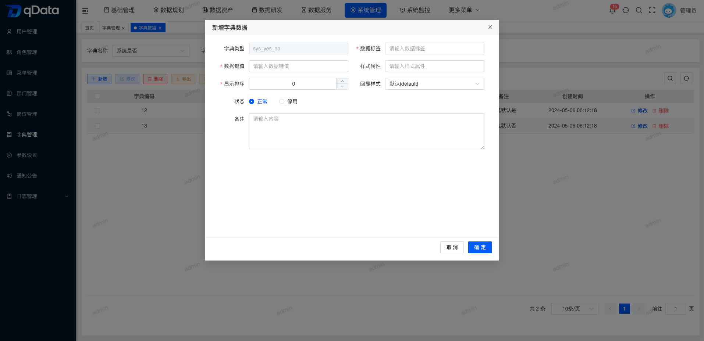Select the 正常 status radio button
Screen dimensions: 704x341
252,101
